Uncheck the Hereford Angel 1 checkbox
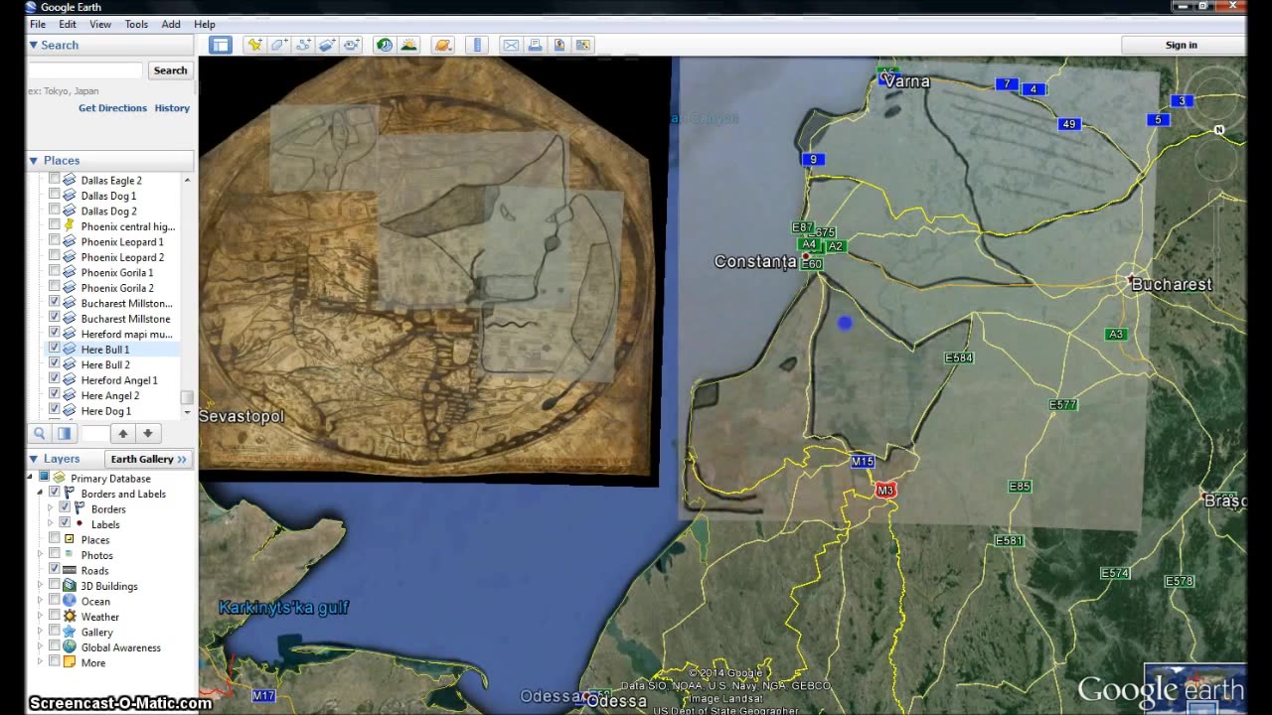Viewport: 1272px width, 715px height. 55,380
